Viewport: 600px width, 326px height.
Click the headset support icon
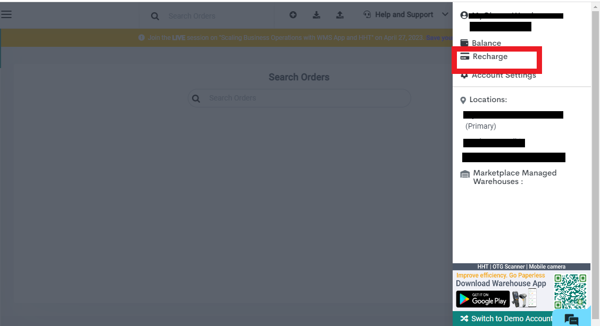367,14
